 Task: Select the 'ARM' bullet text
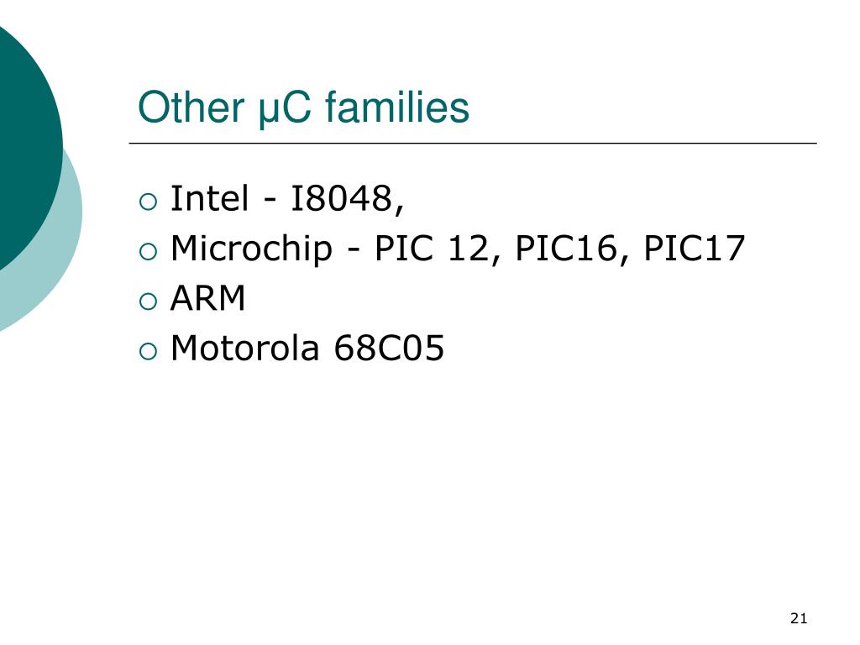click(208, 298)
